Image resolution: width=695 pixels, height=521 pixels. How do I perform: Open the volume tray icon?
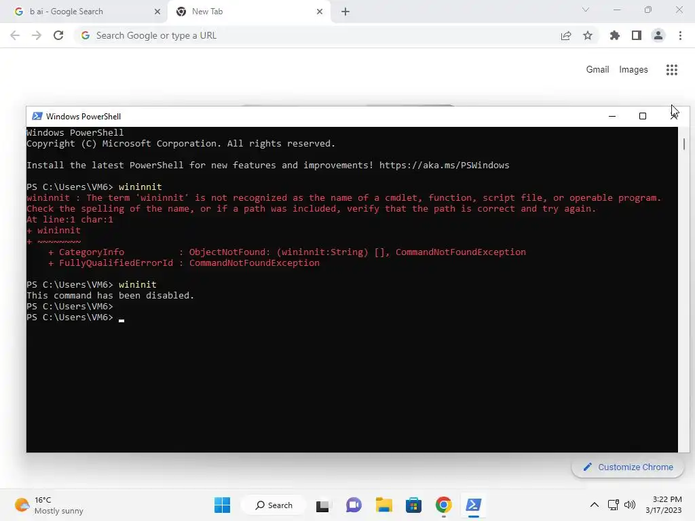tap(629, 505)
